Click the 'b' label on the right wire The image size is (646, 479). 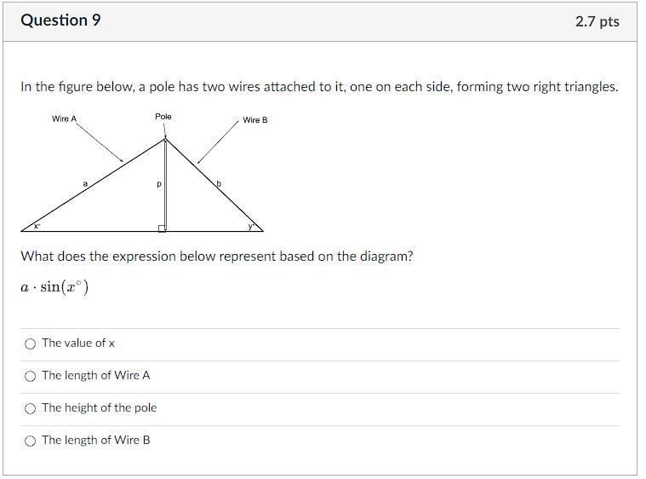(x=219, y=183)
